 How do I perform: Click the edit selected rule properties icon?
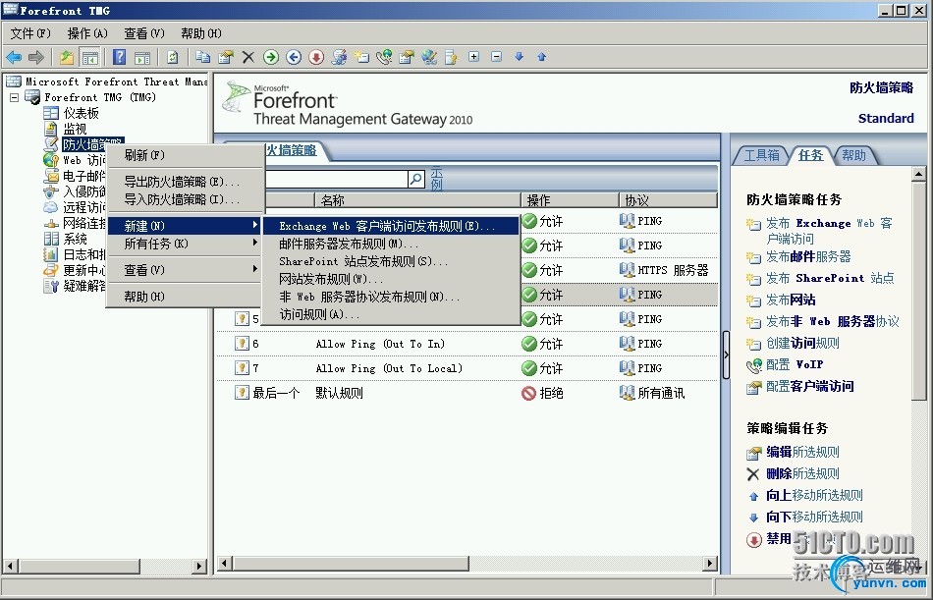pos(226,57)
